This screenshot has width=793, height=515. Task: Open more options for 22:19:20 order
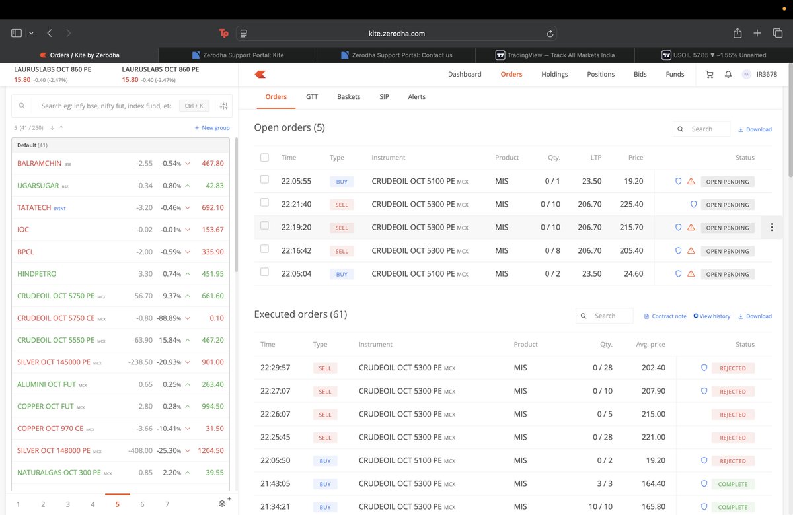771,228
